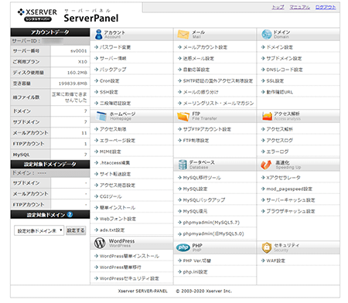The height and width of the screenshot is (303, 348).
Task: Click the Security shield lock icon
Action: (x=267, y=247)
